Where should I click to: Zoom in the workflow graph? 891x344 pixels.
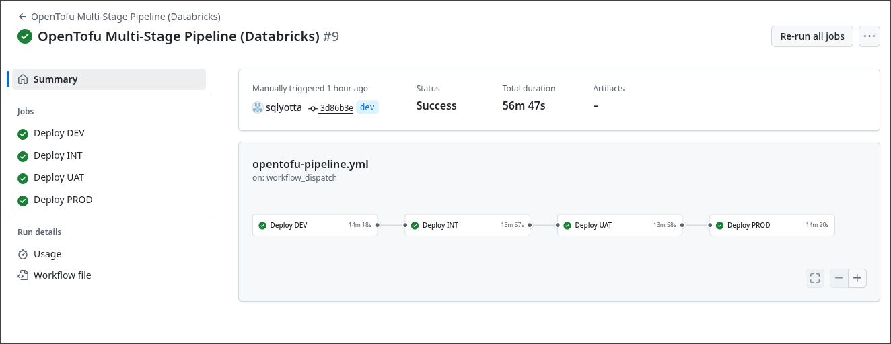click(857, 278)
